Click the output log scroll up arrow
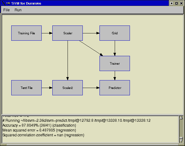The height and width of the screenshot is (146, 185). tap(181, 118)
